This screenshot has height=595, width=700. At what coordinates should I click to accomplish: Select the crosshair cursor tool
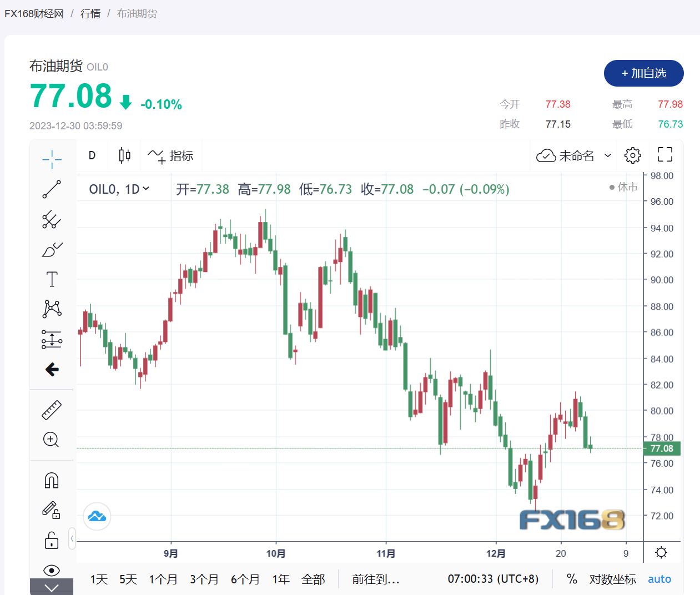[x=52, y=159]
